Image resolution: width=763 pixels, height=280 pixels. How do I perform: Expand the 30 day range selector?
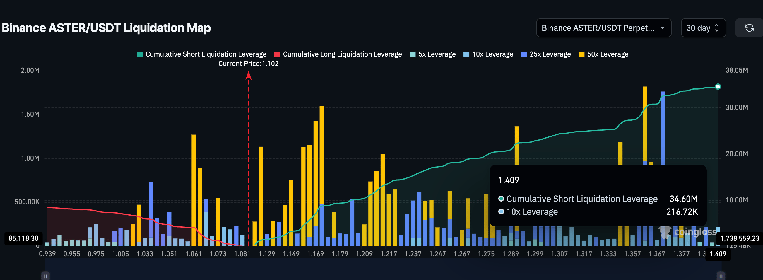pos(703,28)
